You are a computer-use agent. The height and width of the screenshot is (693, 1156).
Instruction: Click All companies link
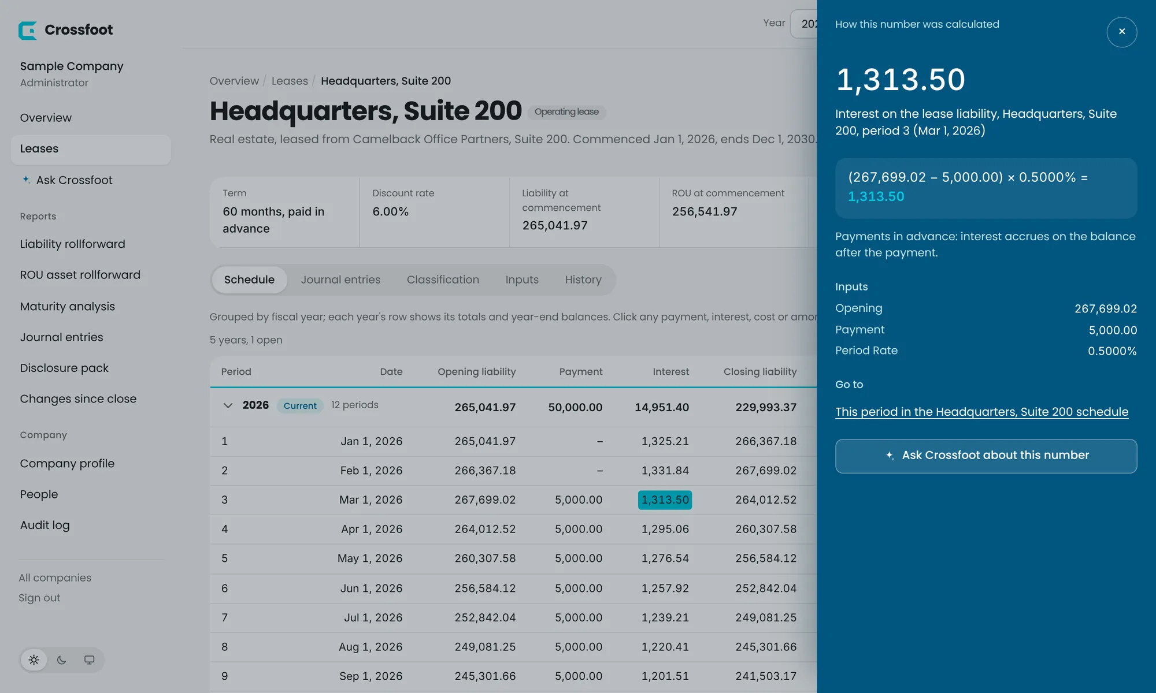[55, 578]
